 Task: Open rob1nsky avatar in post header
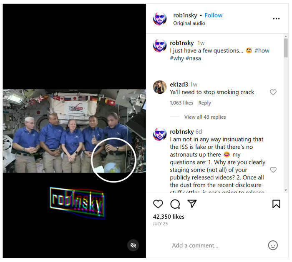160,19
